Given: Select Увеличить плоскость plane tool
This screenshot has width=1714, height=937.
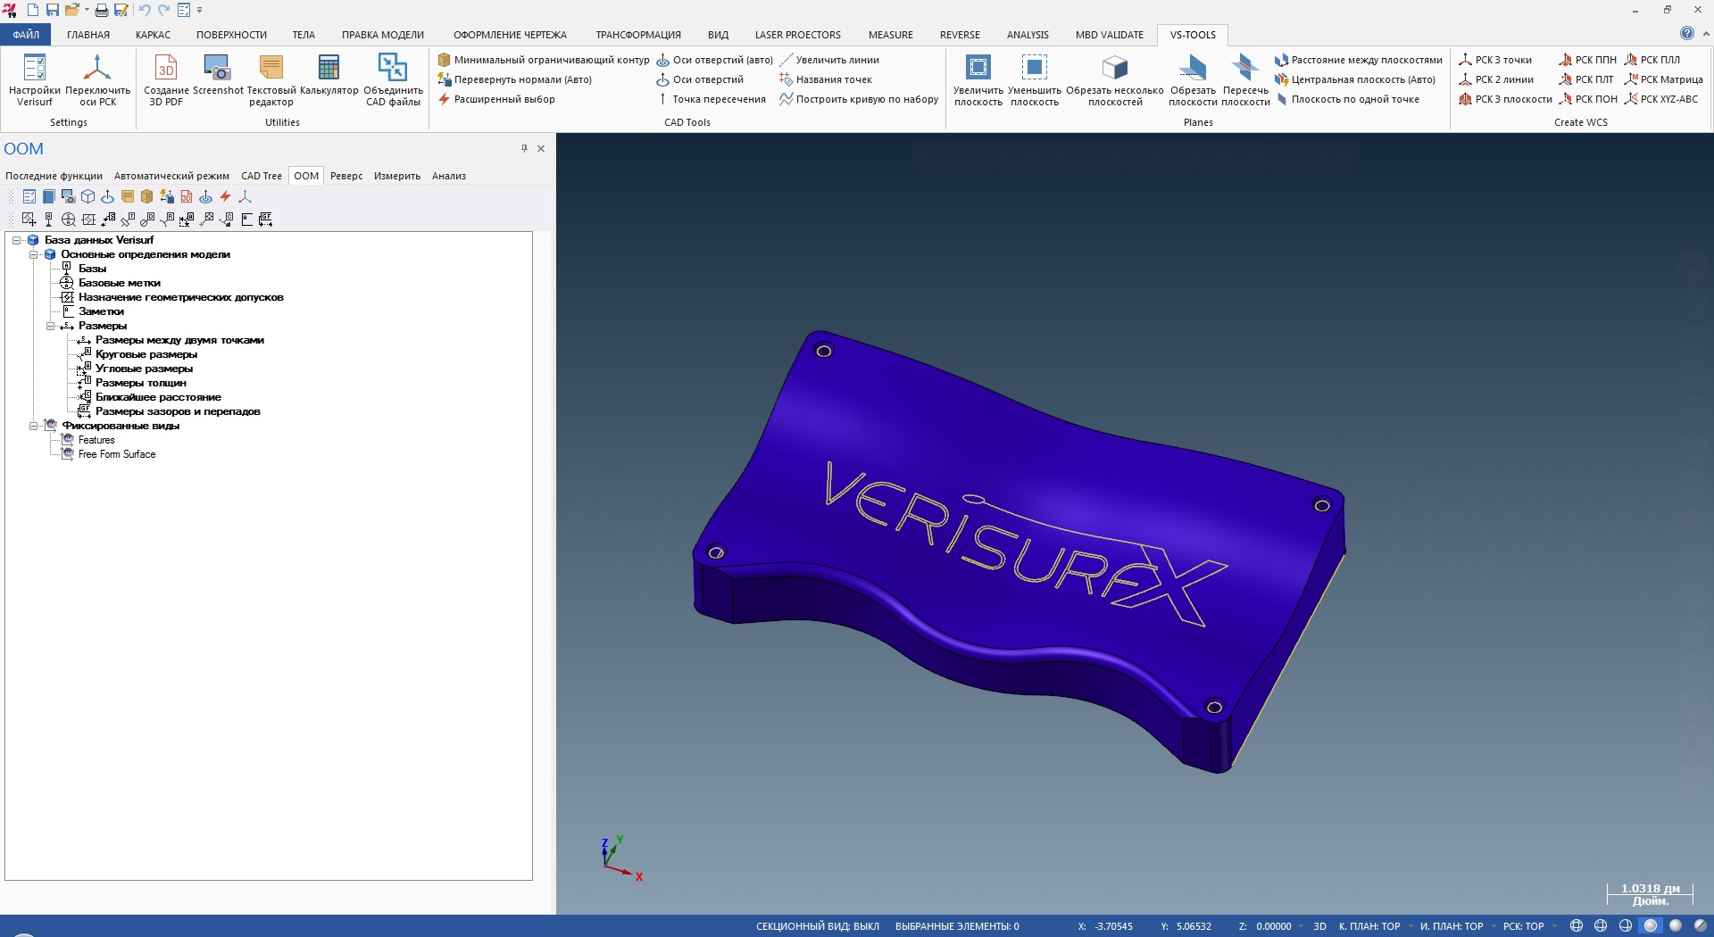Looking at the screenshot, I should coord(978,79).
